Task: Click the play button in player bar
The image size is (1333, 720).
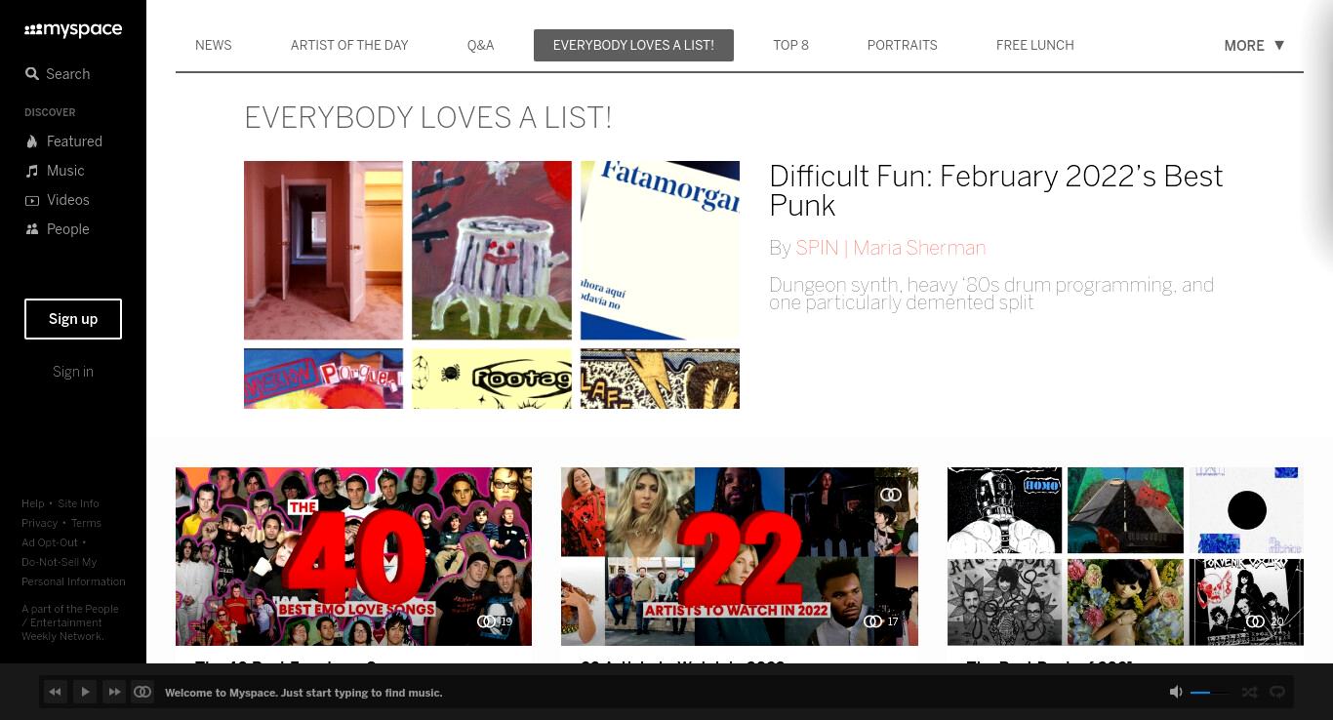Action: tap(85, 692)
